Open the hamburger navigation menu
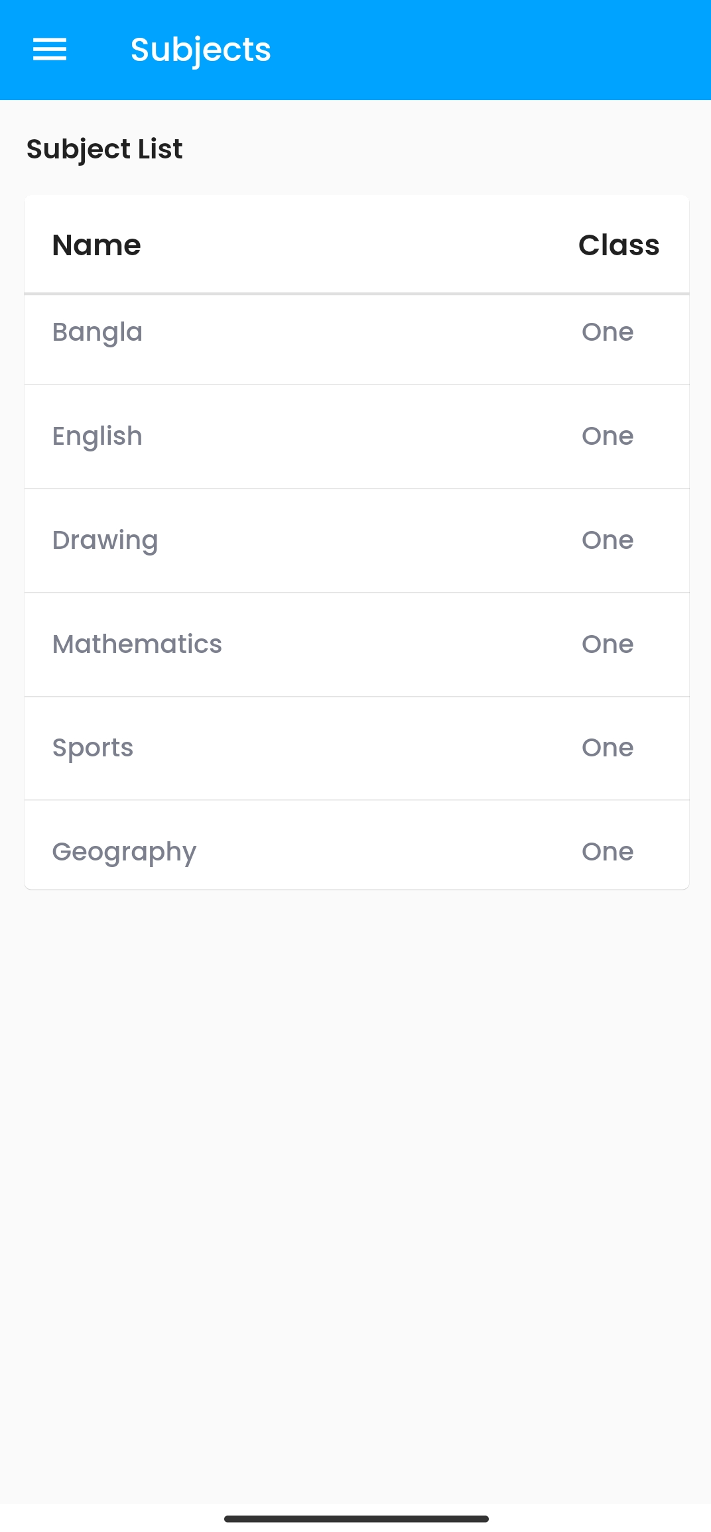This screenshot has height=1532, width=711. [50, 50]
